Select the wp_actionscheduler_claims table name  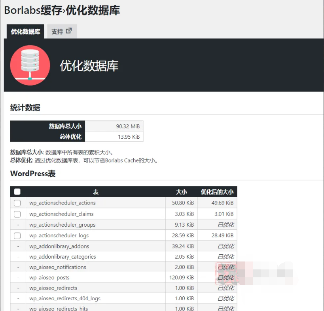pos(61,214)
